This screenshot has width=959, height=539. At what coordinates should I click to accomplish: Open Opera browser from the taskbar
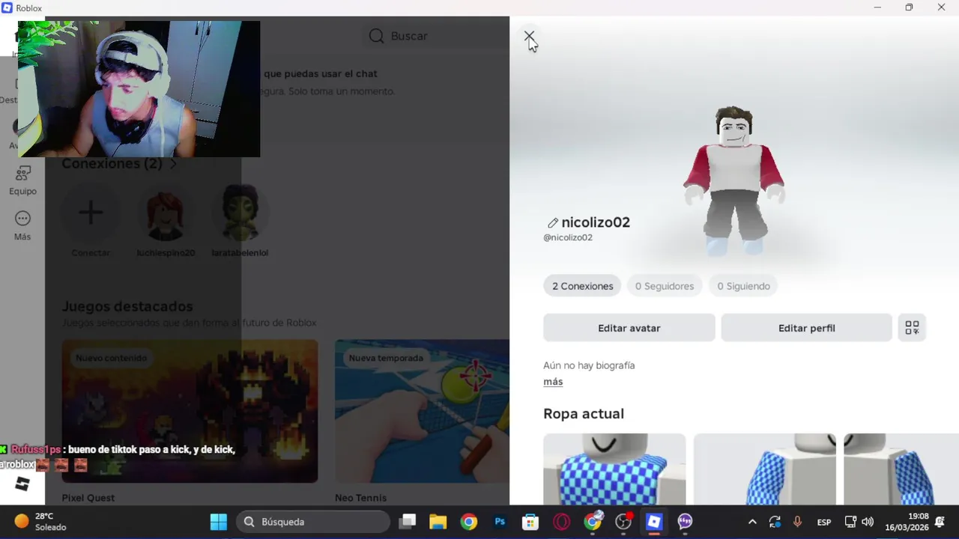[561, 522]
